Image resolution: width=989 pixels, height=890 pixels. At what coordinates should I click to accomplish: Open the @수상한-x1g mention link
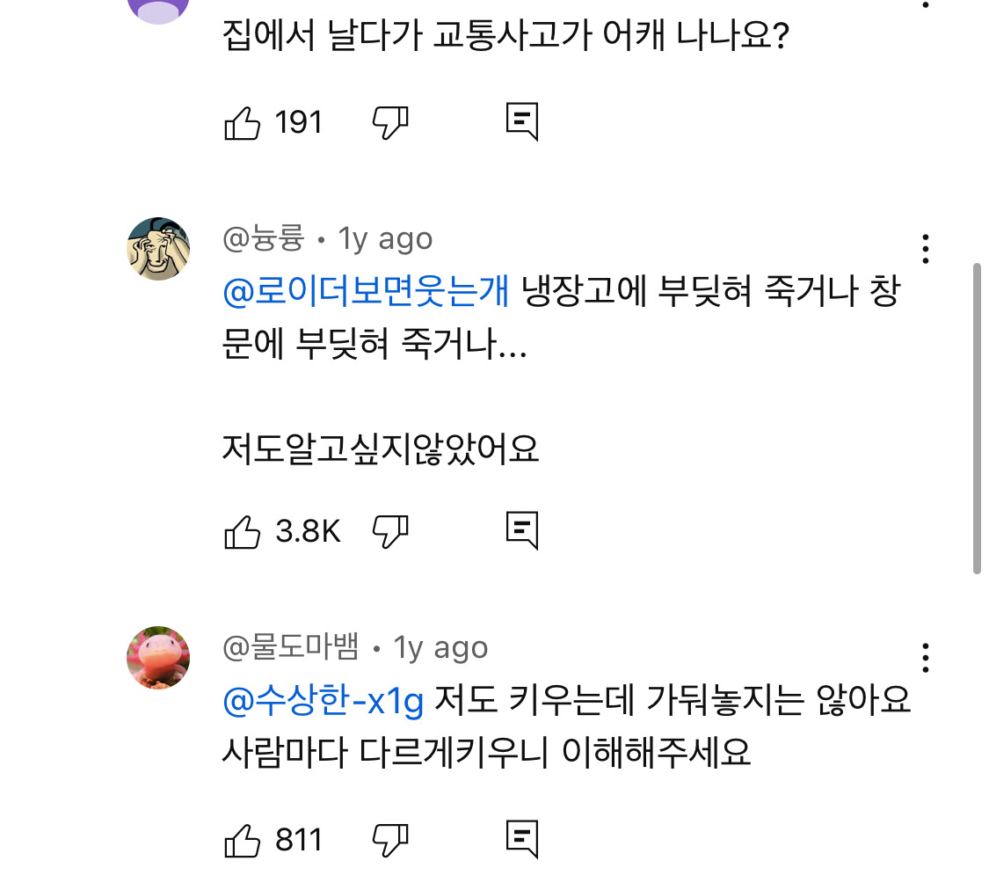click(x=324, y=701)
